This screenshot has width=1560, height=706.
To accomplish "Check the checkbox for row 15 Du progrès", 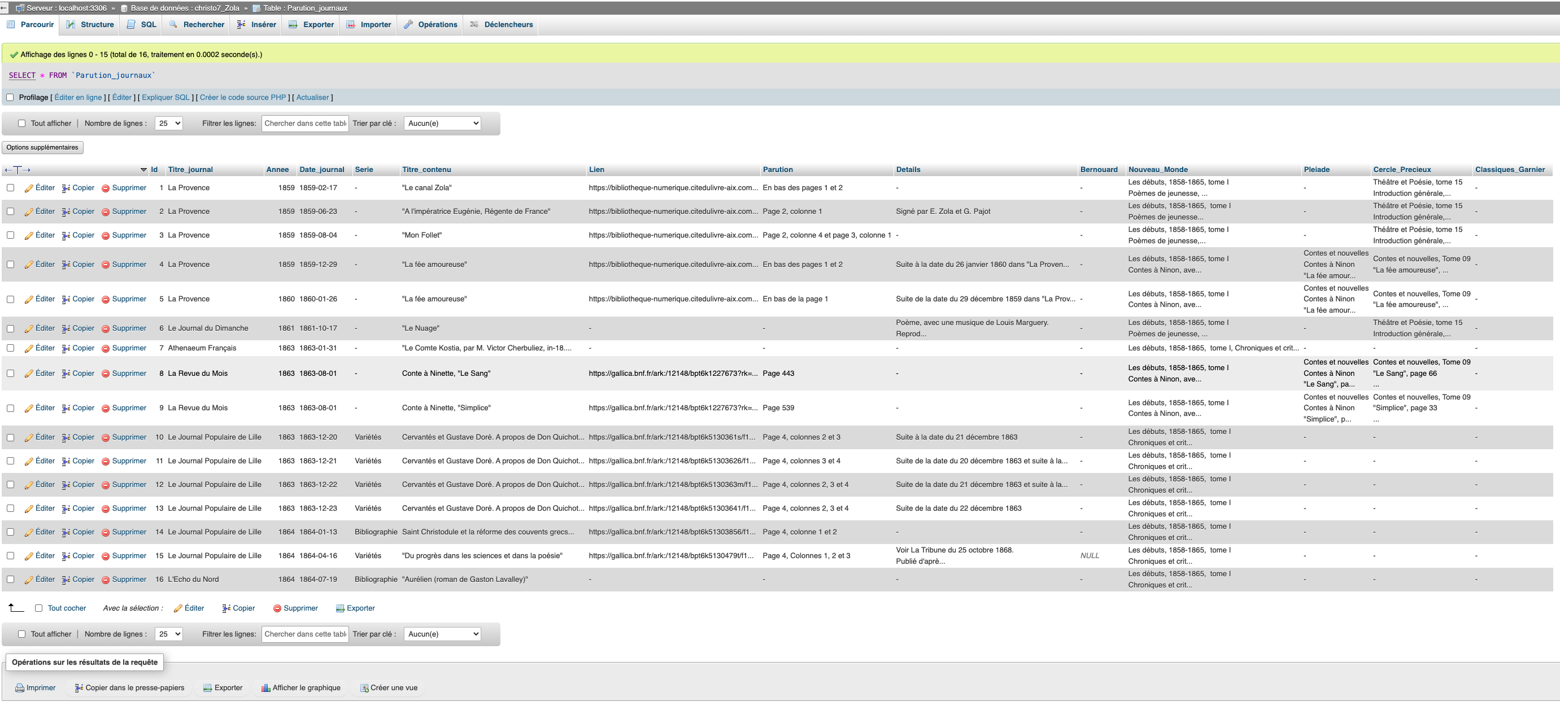I will pyautogui.click(x=10, y=555).
